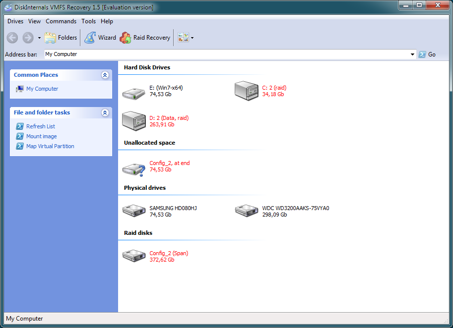The image size is (453, 328).
Task: Click the Map Virtual Partition arrow icon
Action: [x=20, y=146]
